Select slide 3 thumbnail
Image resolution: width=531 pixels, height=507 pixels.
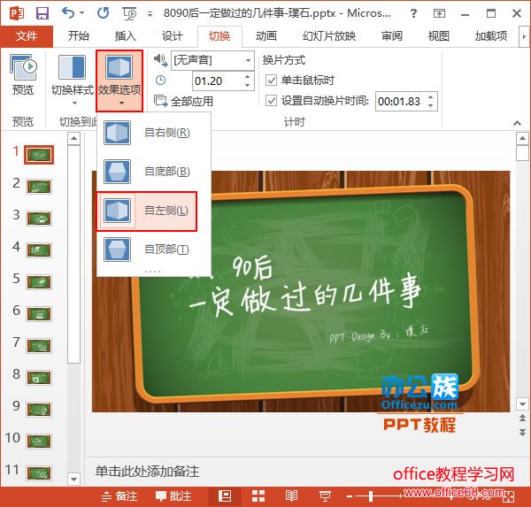pyautogui.click(x=39, y=219)
